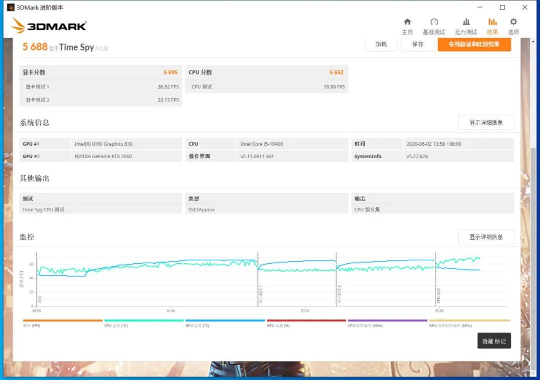Click the 显卡测试 1 marker in graph

click(260, 294)
